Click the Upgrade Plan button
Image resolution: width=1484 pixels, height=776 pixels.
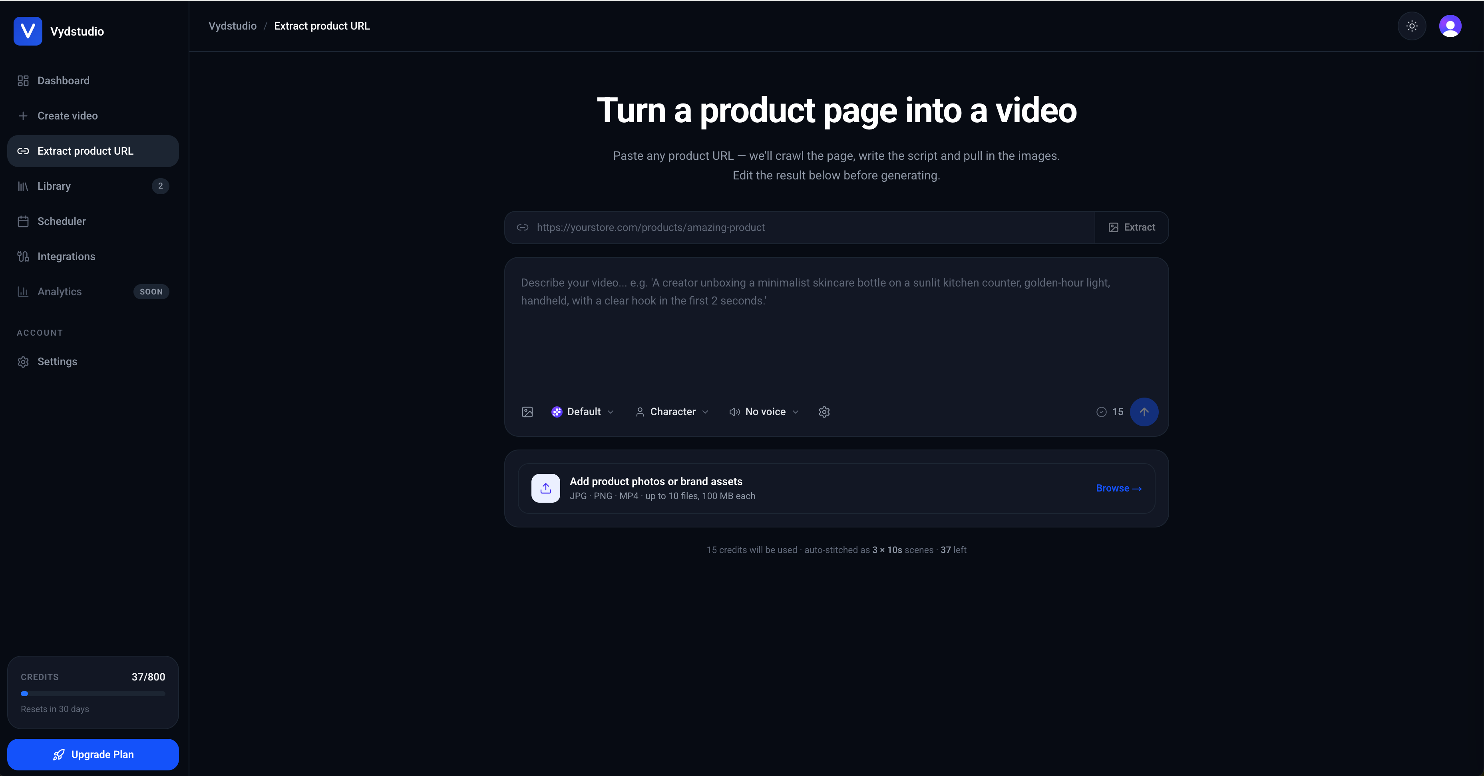(x=93, y=755)
